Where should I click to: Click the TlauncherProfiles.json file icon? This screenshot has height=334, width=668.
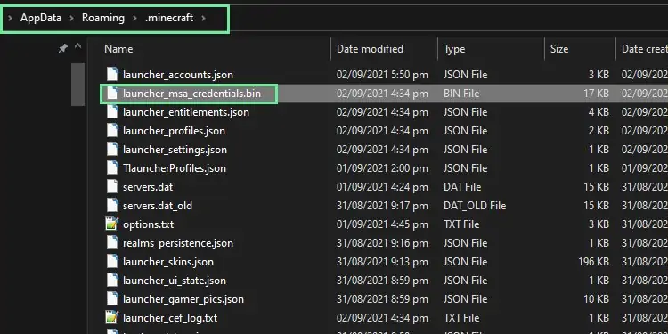pyautogui.click(x=112, y=168)
